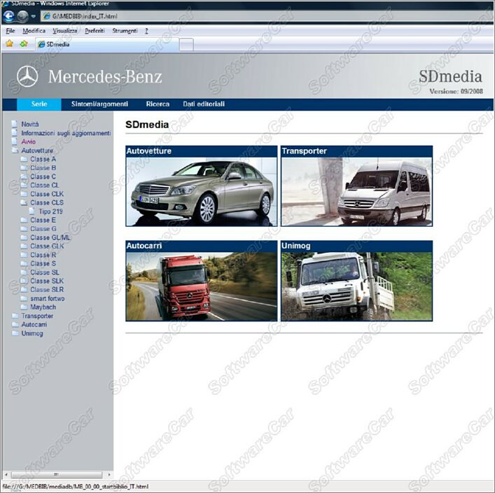Click the browser Back arrow button

coord(9,15)
